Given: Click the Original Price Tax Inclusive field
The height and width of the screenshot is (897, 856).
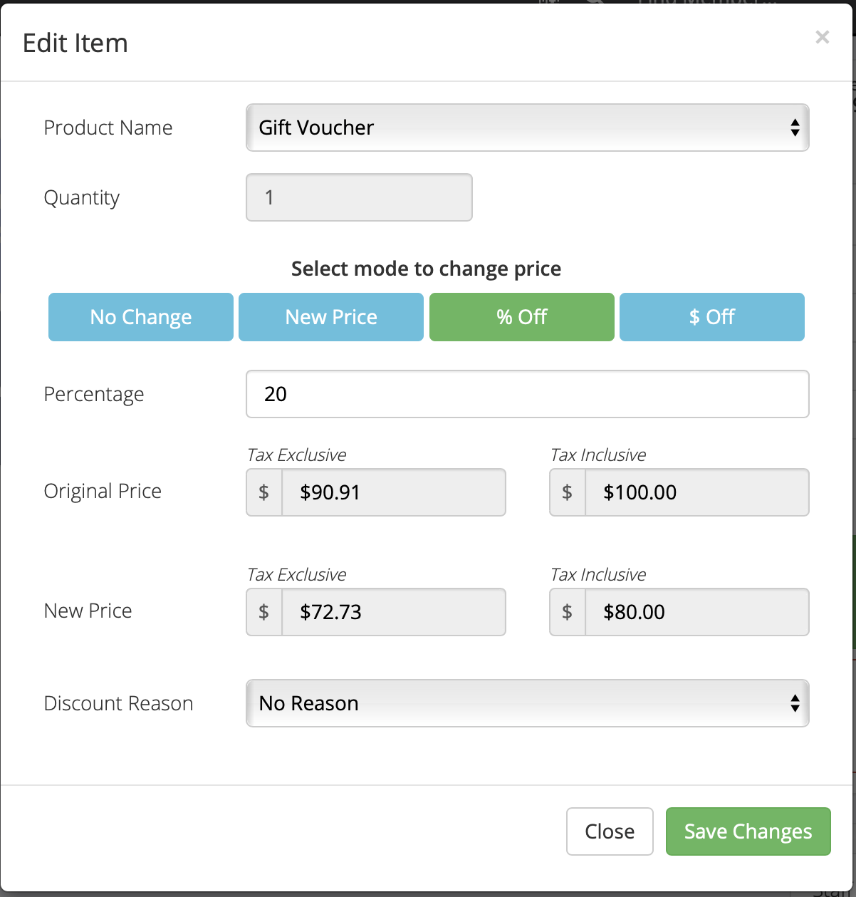Looking at the screenshot, I should point(696,492).
